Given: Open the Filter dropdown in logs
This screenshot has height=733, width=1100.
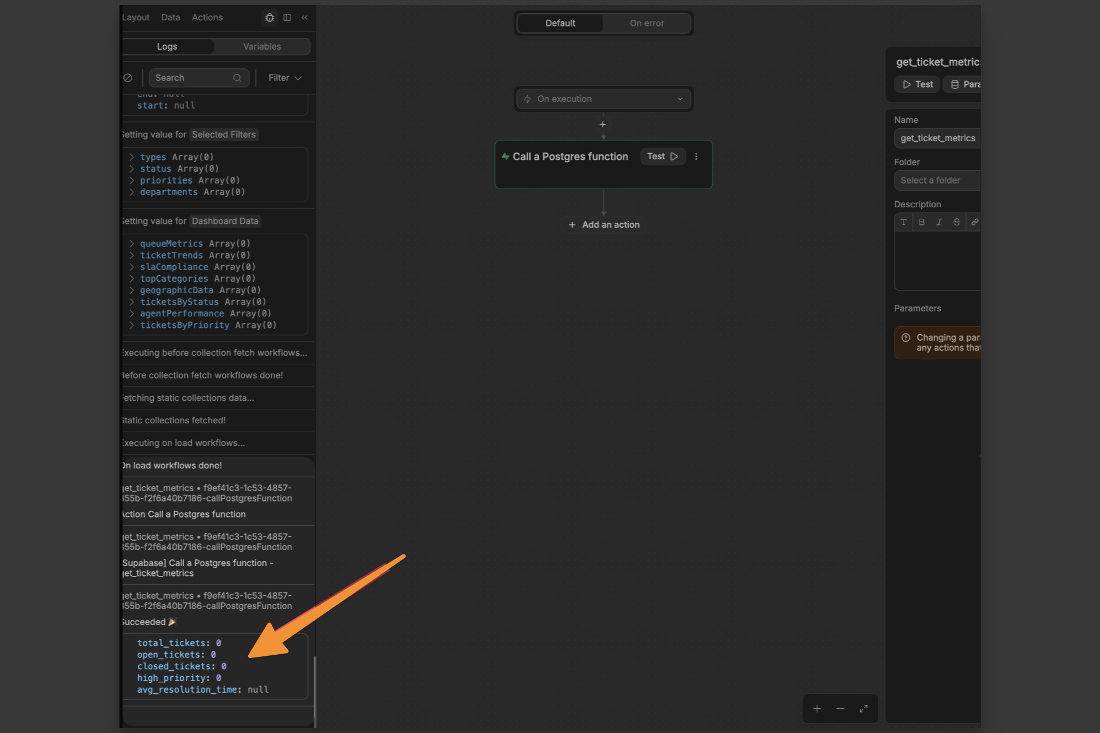Looking at the screenshot, I should coord(285,78).
